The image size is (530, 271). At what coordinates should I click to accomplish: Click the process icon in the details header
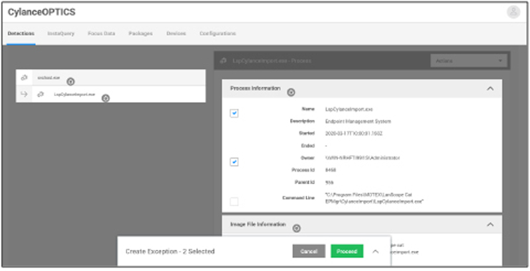point(223,61)
